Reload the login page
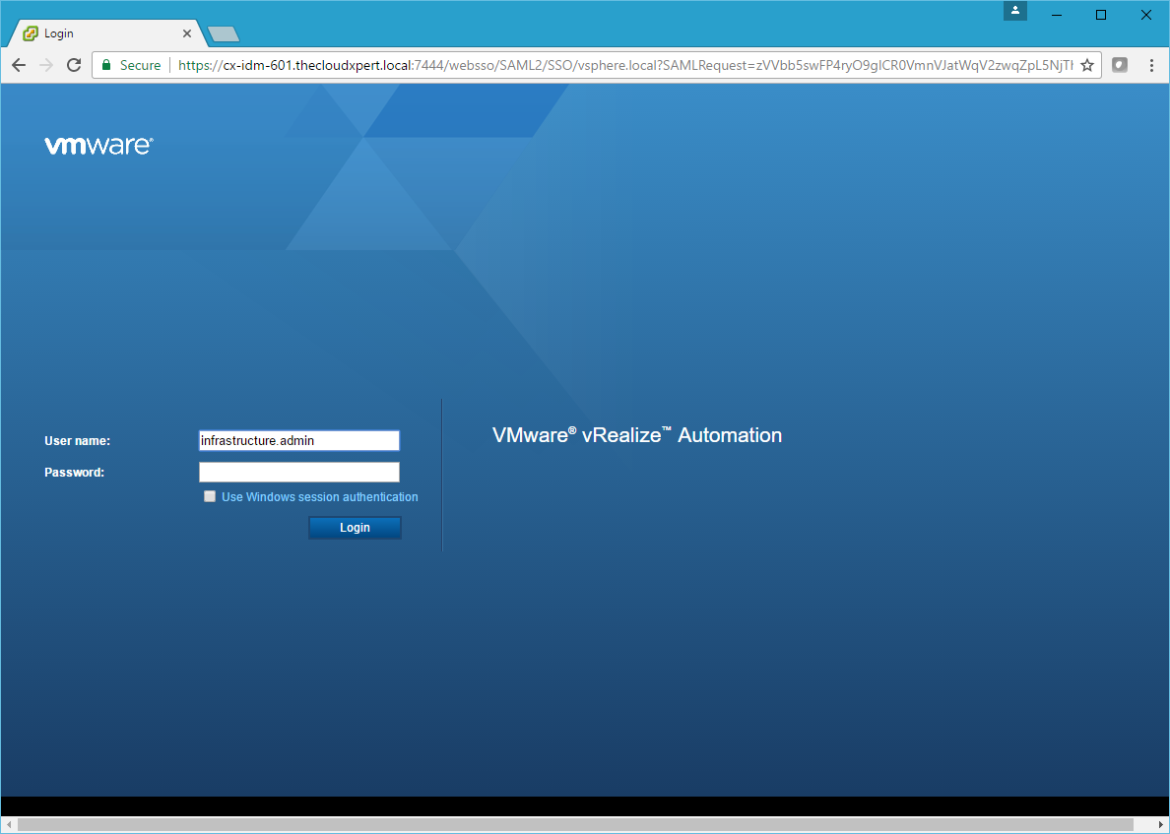Screen dimensions: 1170x834 74,65
